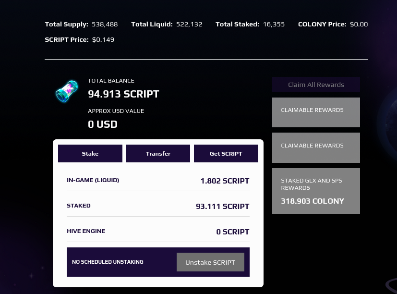Click the Claim All Rewards button
The image size is (397, 294).
(x=316, y=85)
